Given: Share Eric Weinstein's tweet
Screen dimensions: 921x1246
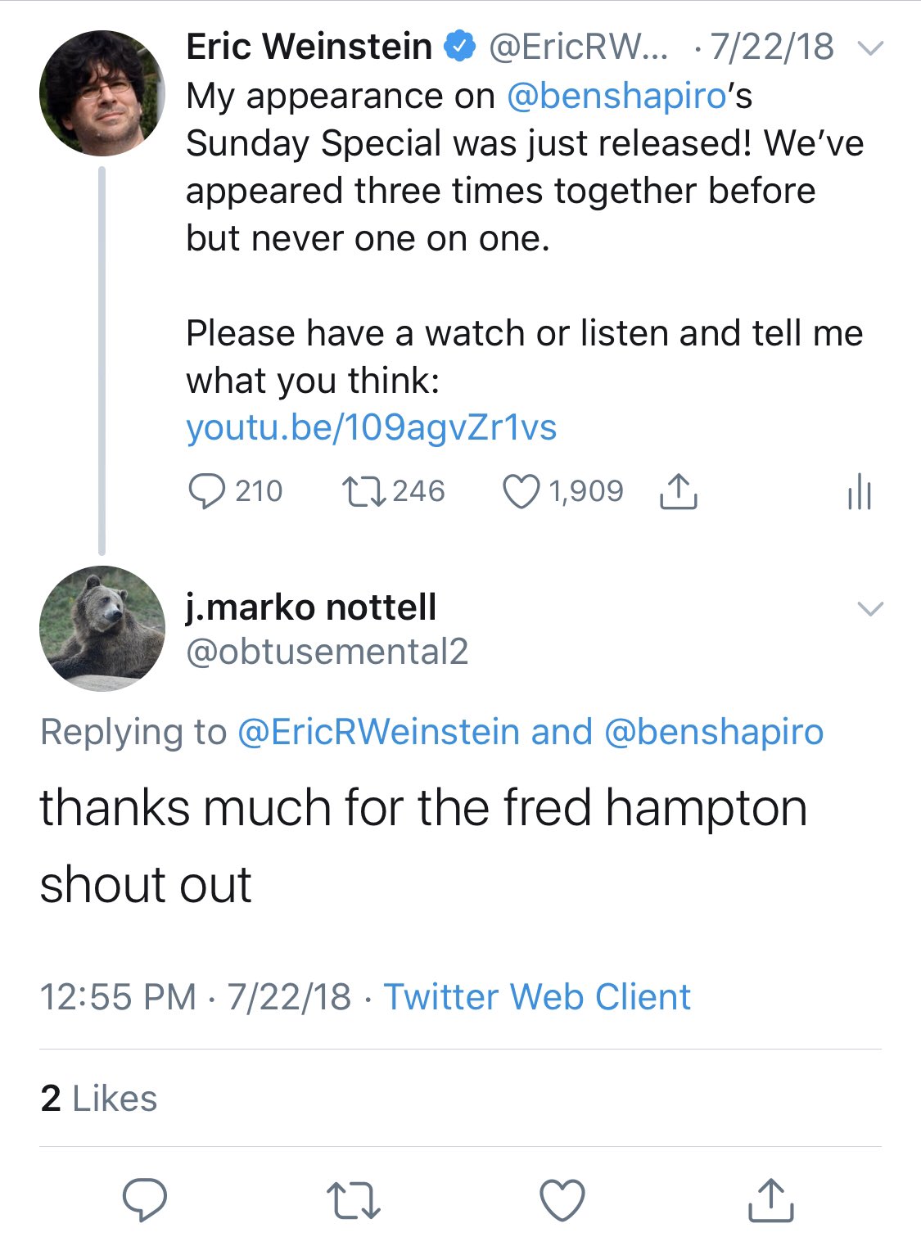Looking at the screenshot, I should tap(678, 491).
